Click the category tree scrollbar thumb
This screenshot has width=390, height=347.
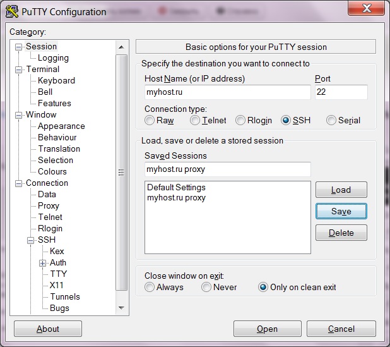121,173
